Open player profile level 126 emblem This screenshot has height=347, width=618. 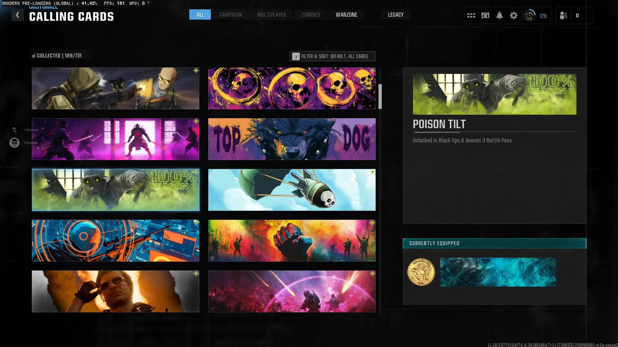coord(529,15)
